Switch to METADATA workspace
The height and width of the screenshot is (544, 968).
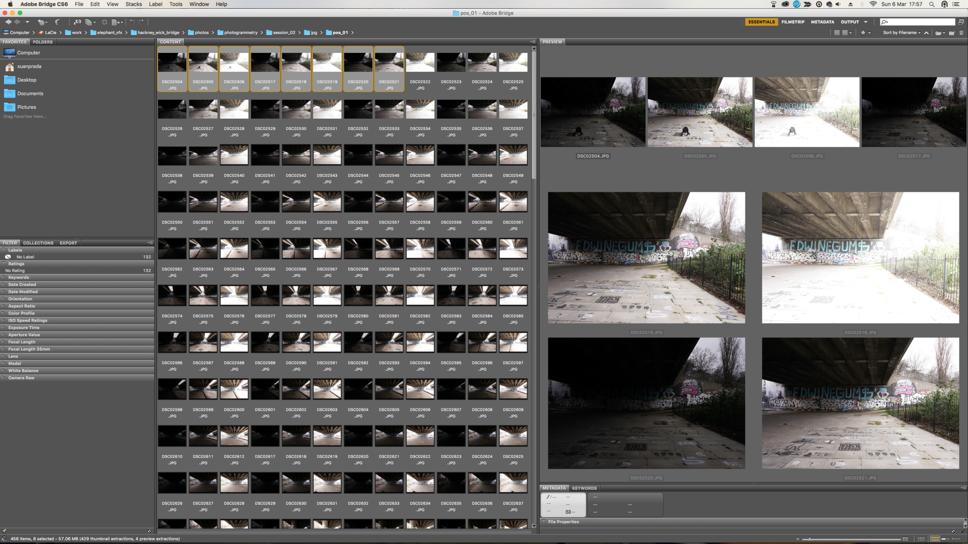[x=822, y=22]
